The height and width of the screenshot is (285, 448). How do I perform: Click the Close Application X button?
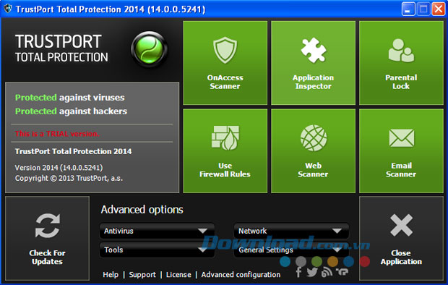tap(401, 239)
